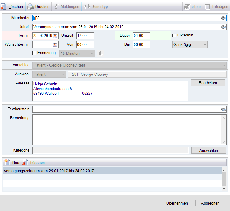Toggle the Erinnerung checkbox

[x=34, y=53]
